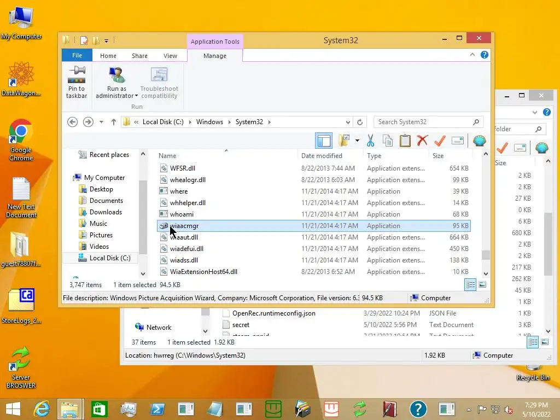560x420 pixels.
Task: Click the Copy icon in toolbar
Action: (x=388, y=141)
